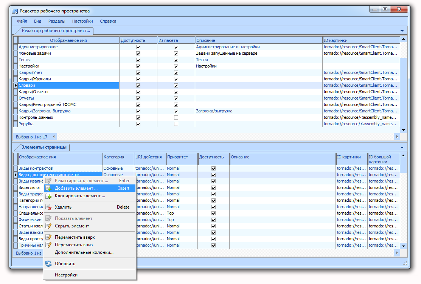Click upper table scroll-up arrow
The width and height of the screenshot is (421, 284).
[403, 39]
